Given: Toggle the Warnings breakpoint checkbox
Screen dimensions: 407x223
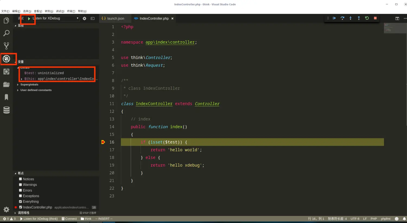Looking at the screenshot, I should pyautogui.click(x=20, y=185).
